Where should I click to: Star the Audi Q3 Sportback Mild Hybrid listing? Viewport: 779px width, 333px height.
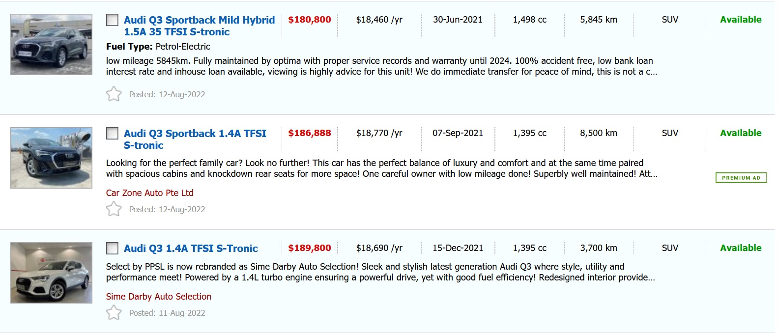pos(114,94)
